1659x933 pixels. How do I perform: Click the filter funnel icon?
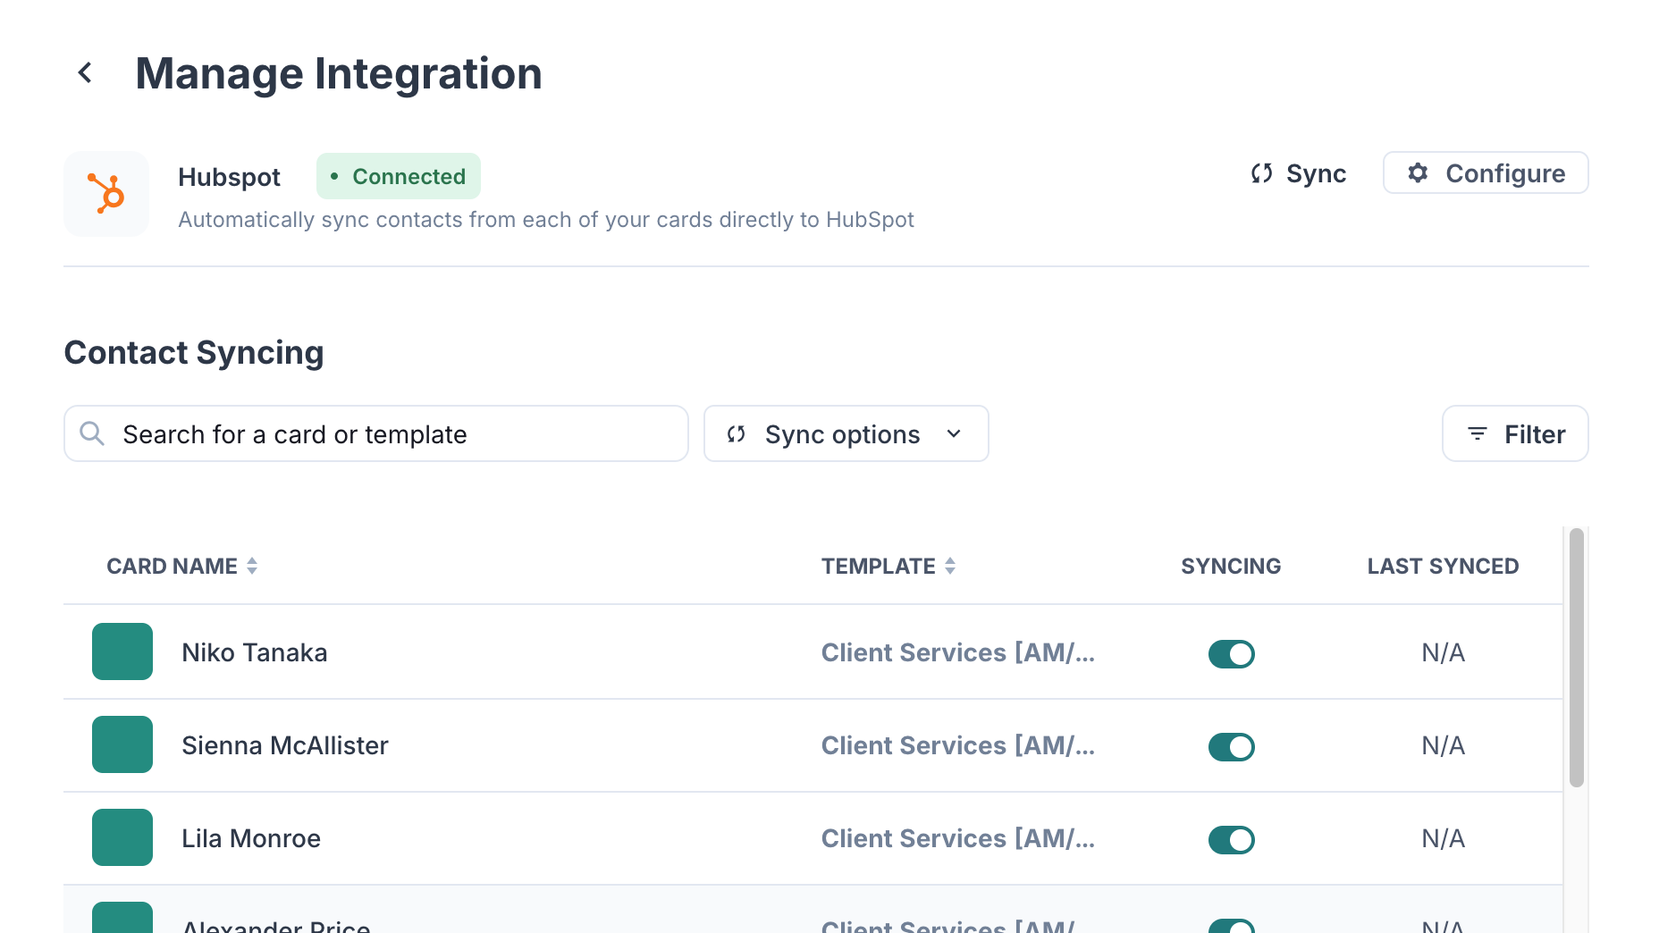(1478, 433)
